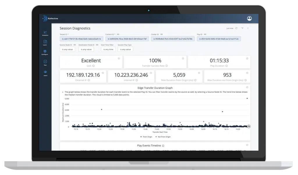
Task: Open tile options on Internal IP card
Action: [x=151, y=73]
